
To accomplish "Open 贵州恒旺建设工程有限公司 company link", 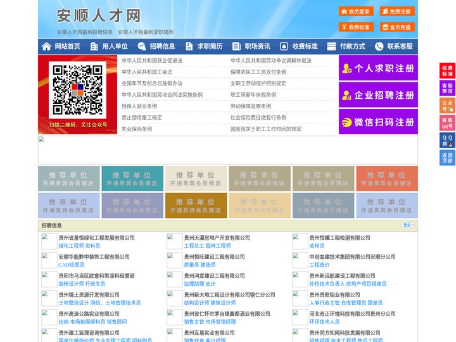I will click(214, 256).
